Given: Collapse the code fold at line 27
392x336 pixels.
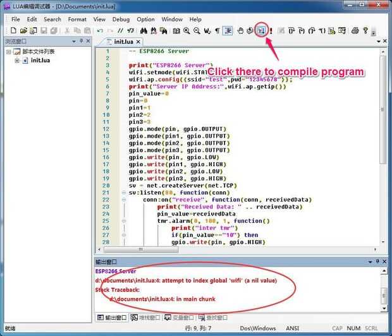Looking at the screenshot, I should click(124, 235).
